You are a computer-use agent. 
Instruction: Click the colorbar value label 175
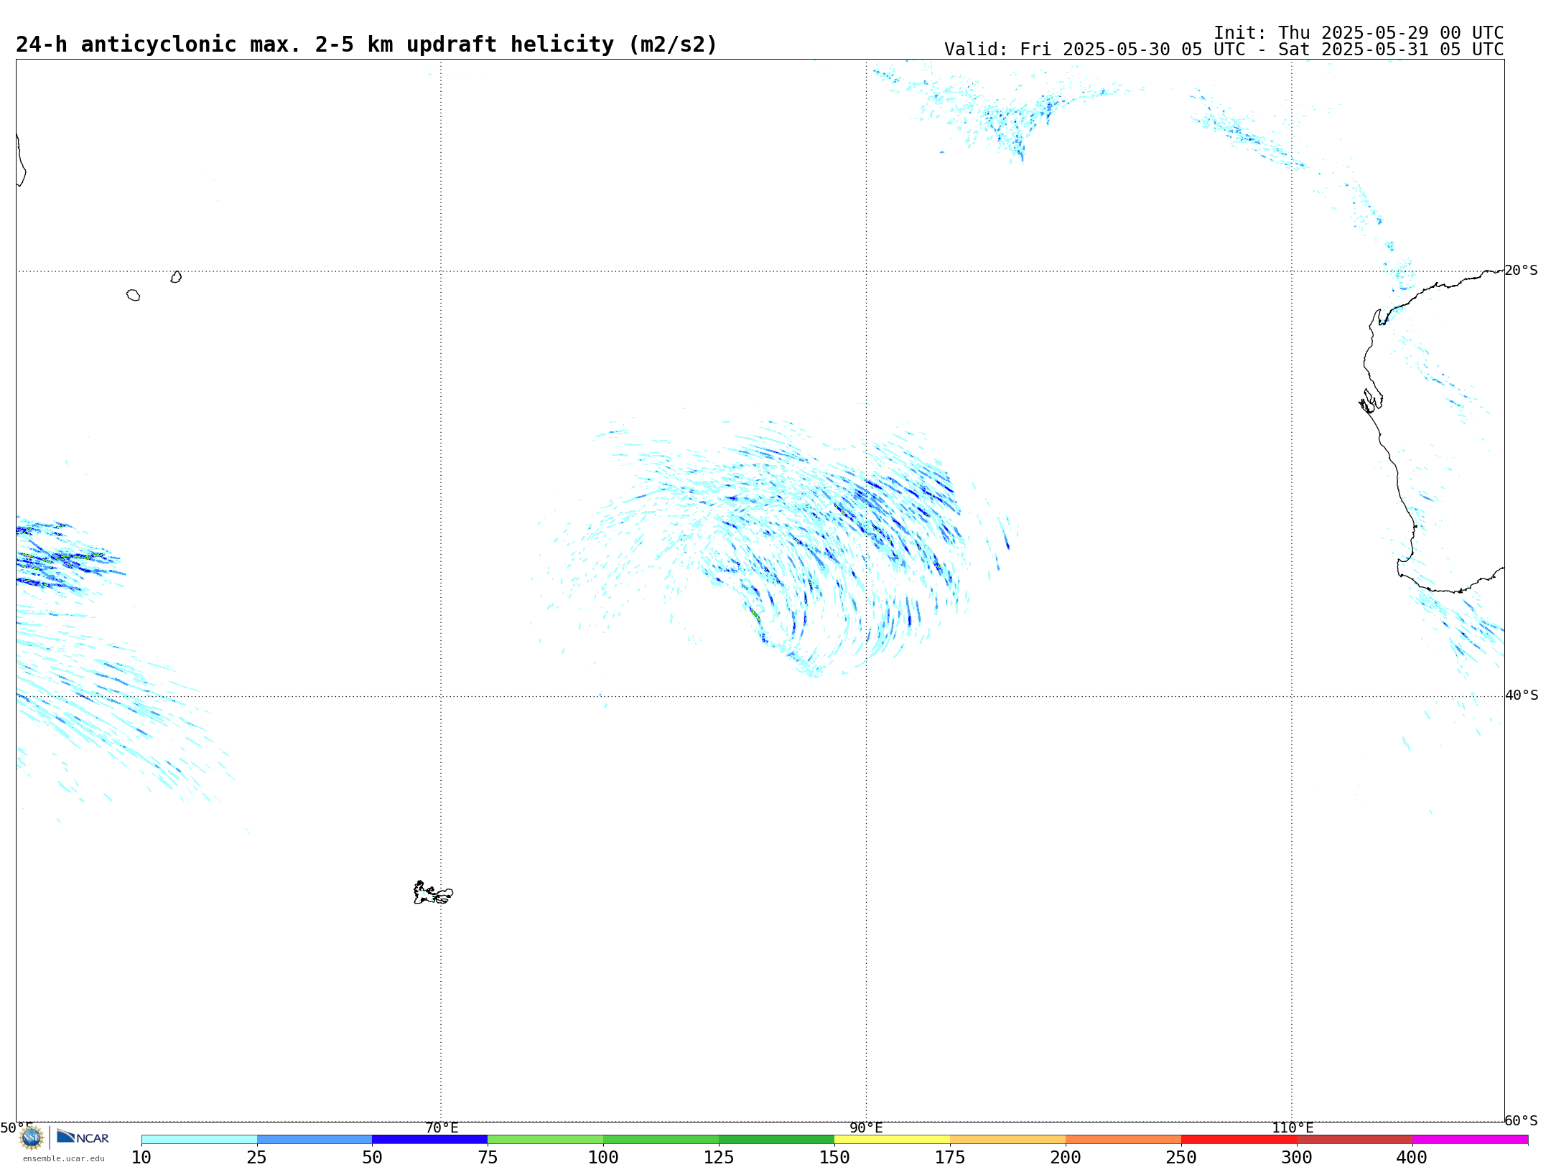point(951,1158)
